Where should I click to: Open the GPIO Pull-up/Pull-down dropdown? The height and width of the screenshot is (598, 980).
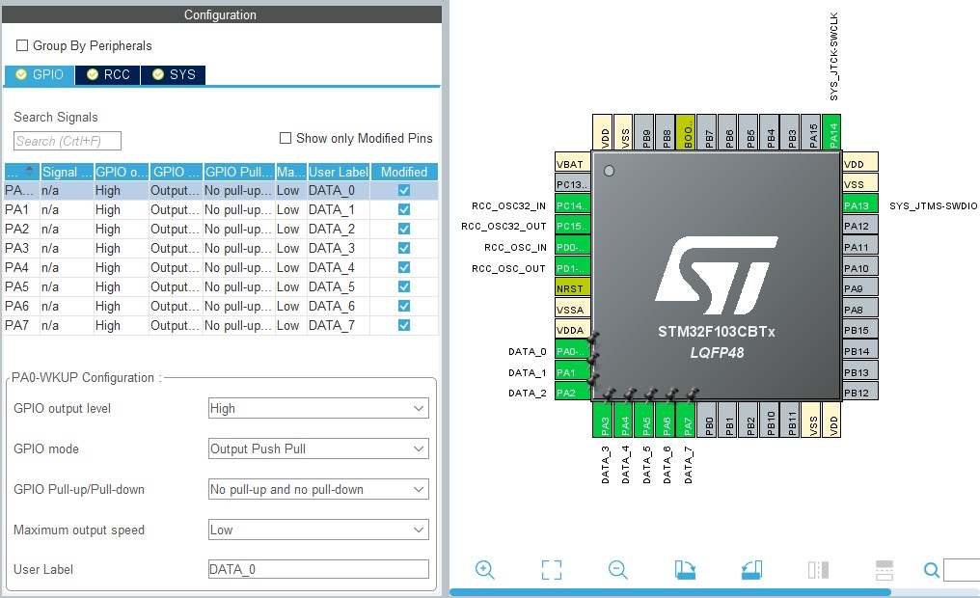[318, 489]
